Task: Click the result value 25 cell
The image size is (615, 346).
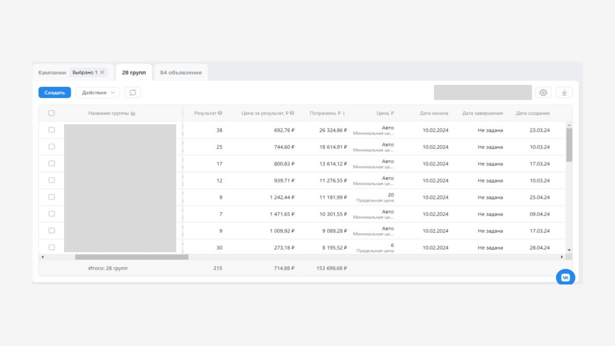Action: [x=219, y=147]
